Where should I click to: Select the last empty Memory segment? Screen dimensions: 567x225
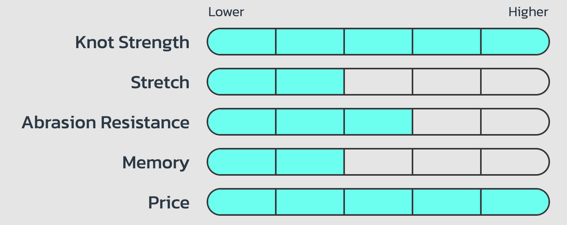tap(515, 162)
